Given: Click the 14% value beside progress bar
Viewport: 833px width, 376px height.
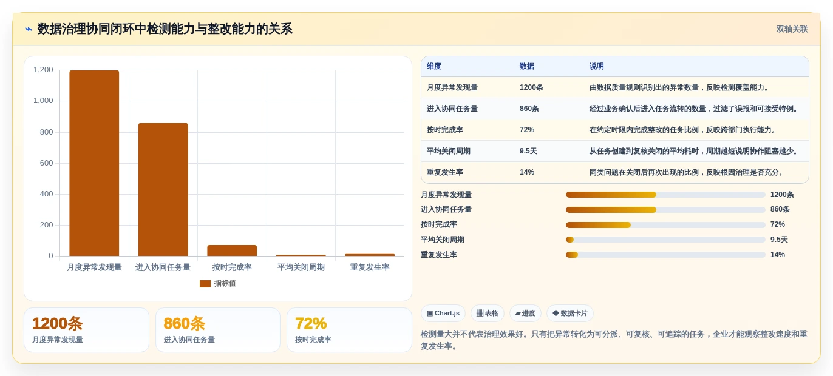Looking at the screenshot, I should [778, 255].
